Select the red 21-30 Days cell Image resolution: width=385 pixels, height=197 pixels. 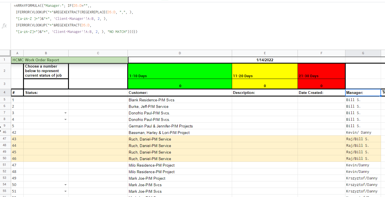pyautogui.click(x=321, y=71)
